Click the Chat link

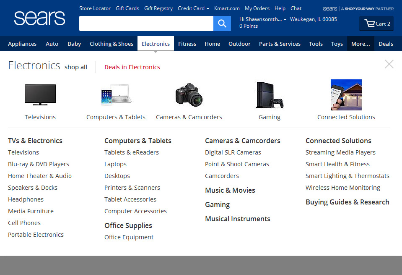tap(296, 8)
